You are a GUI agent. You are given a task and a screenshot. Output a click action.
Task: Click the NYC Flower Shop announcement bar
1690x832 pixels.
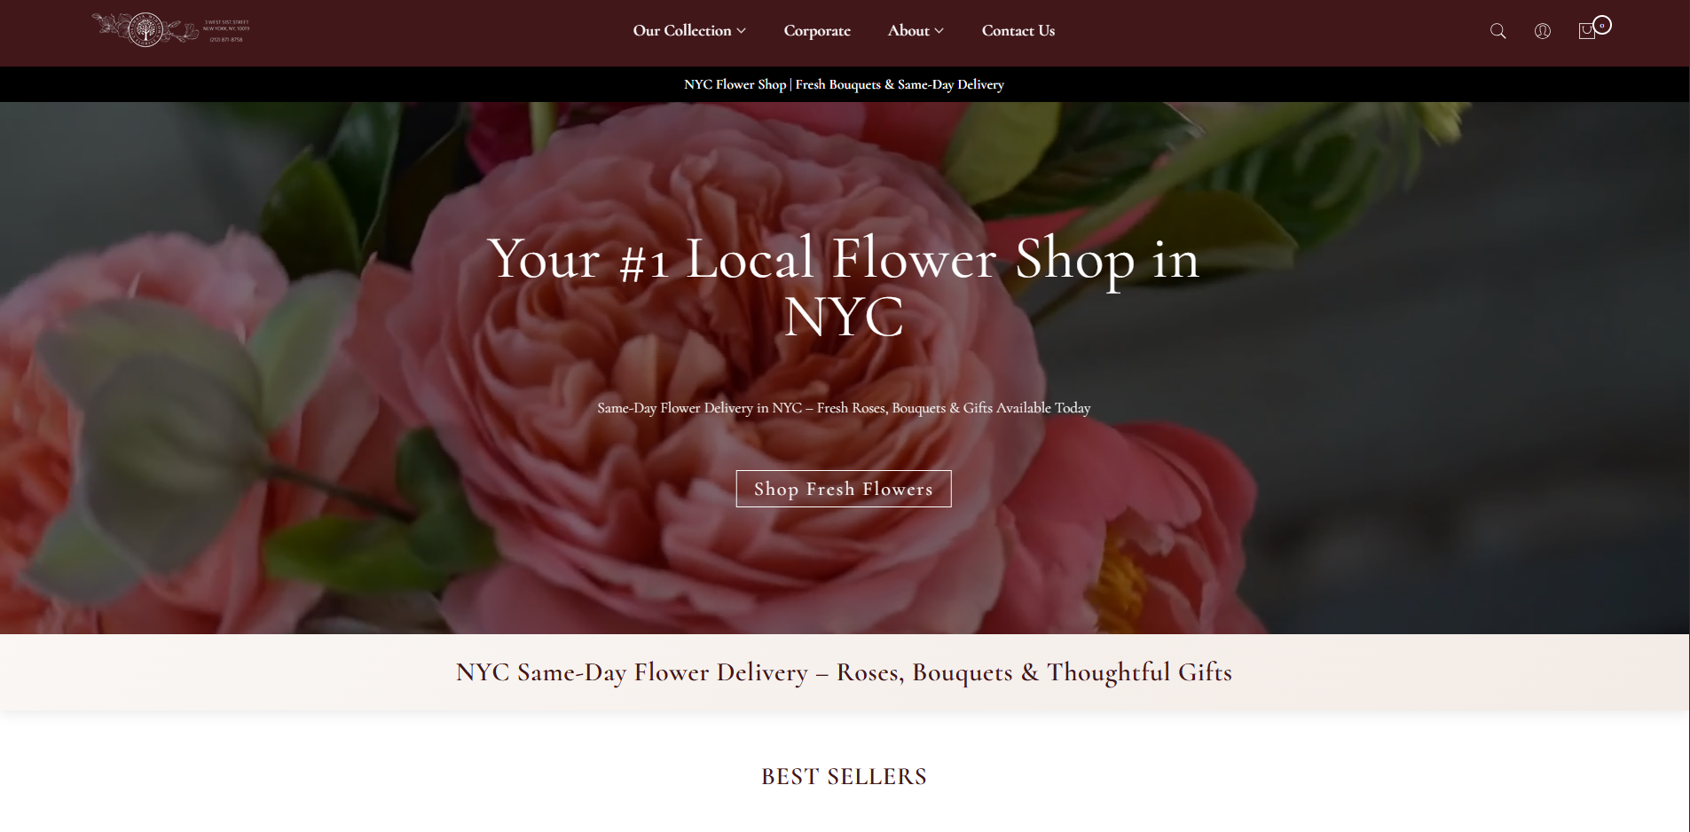(844, 84)
